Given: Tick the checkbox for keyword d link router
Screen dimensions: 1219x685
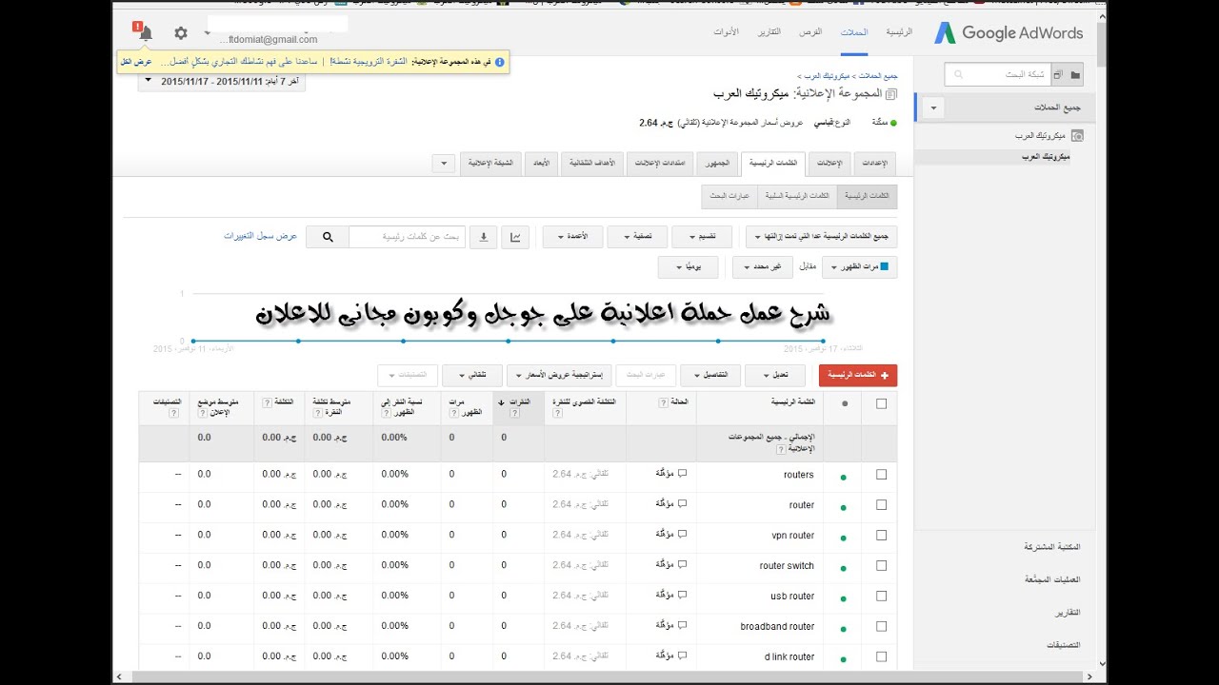Looking at the screenshot, I should click(881, 656).
